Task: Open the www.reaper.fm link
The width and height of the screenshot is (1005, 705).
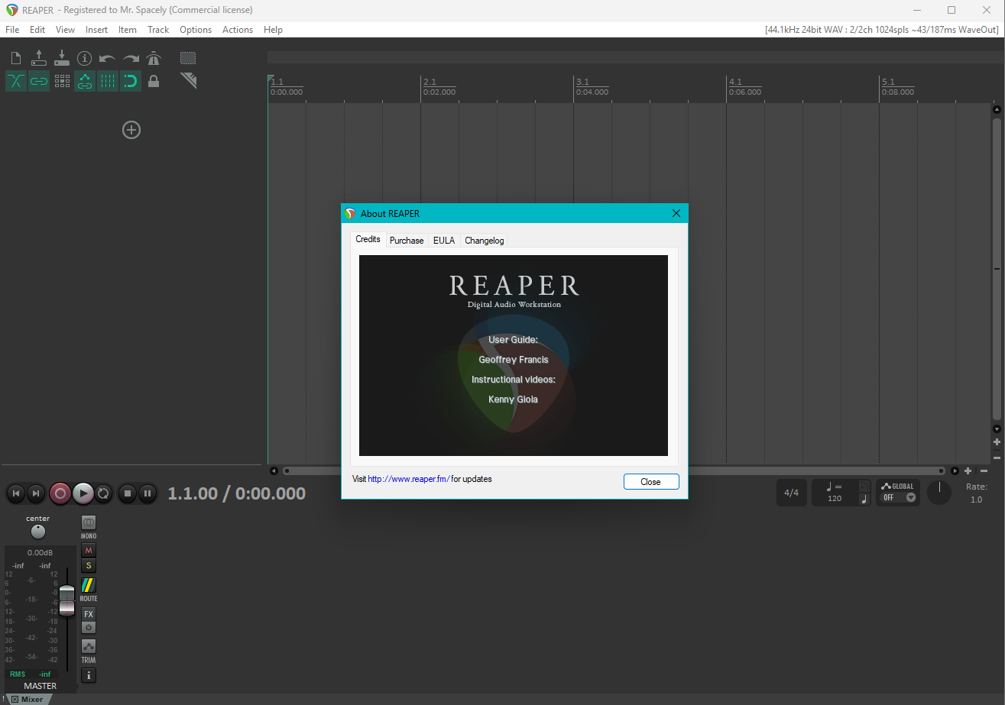Action: 409,479
